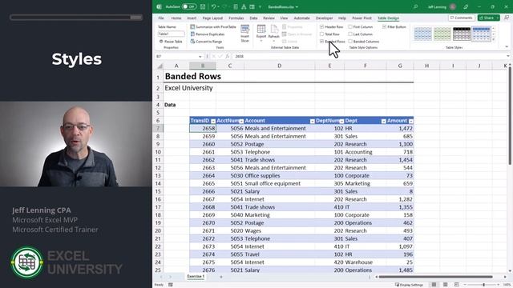Click Summarize with PivotTable label
Screen dimensions: 513x288
[216, 27]
